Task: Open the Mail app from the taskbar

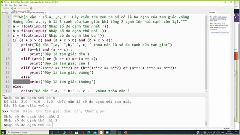Action: (95, 132)
